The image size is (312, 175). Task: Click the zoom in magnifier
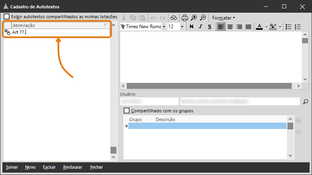pyautogui.click(x=194, y=18)
